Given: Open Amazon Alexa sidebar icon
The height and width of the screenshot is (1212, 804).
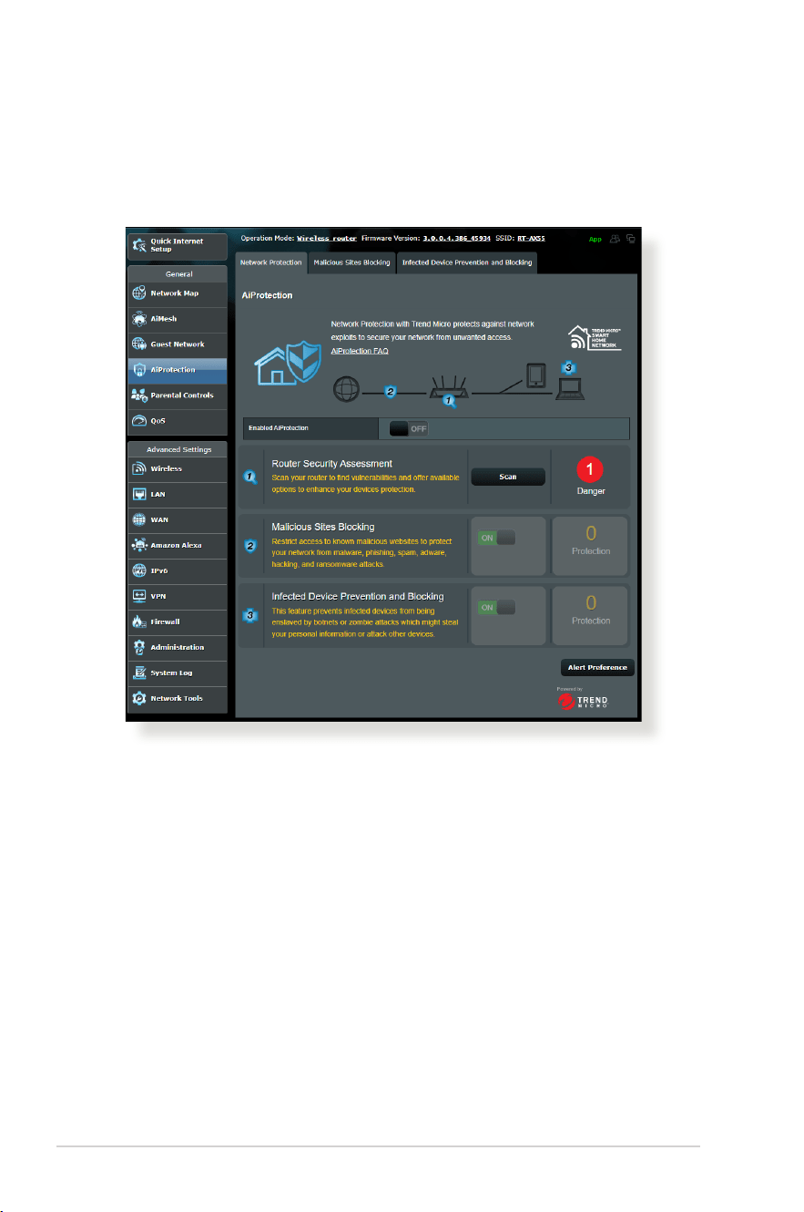Looking at the screenshot, I should 139,545.
